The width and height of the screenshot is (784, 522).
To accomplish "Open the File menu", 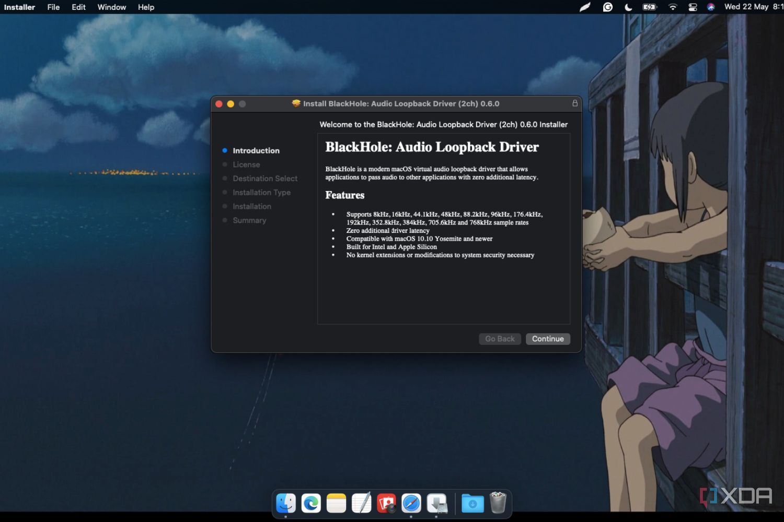I will tap(53, 7).
